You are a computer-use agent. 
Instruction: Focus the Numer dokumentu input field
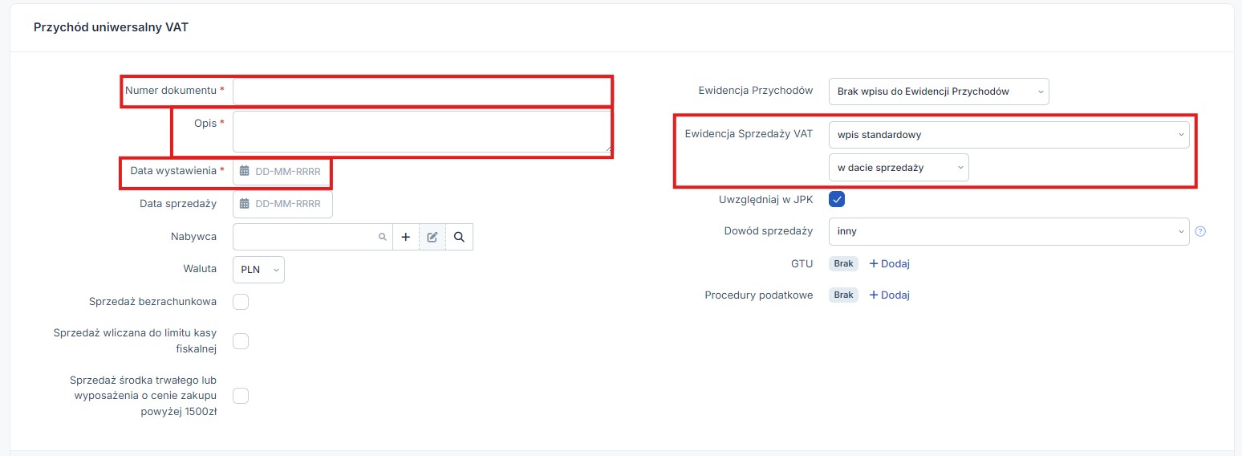pyautogui.click(x=422, y=91)
